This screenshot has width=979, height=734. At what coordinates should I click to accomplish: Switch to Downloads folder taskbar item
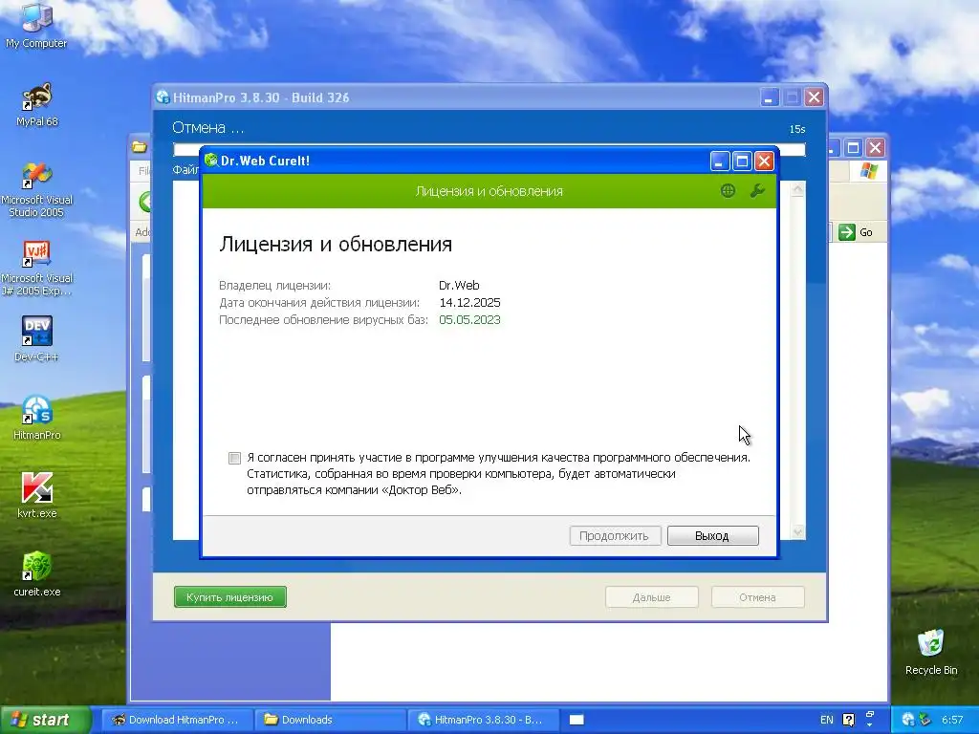330,720
